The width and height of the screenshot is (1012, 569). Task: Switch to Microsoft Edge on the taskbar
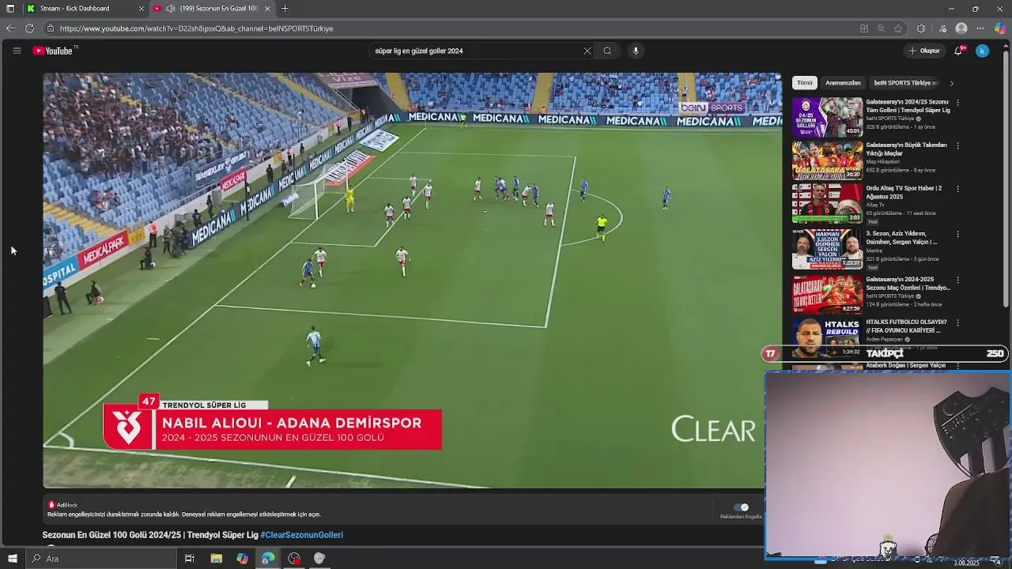(x=268, y=559)
